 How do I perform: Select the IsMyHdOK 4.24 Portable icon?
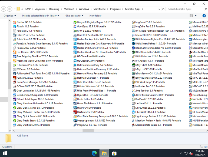click(133, 65)
